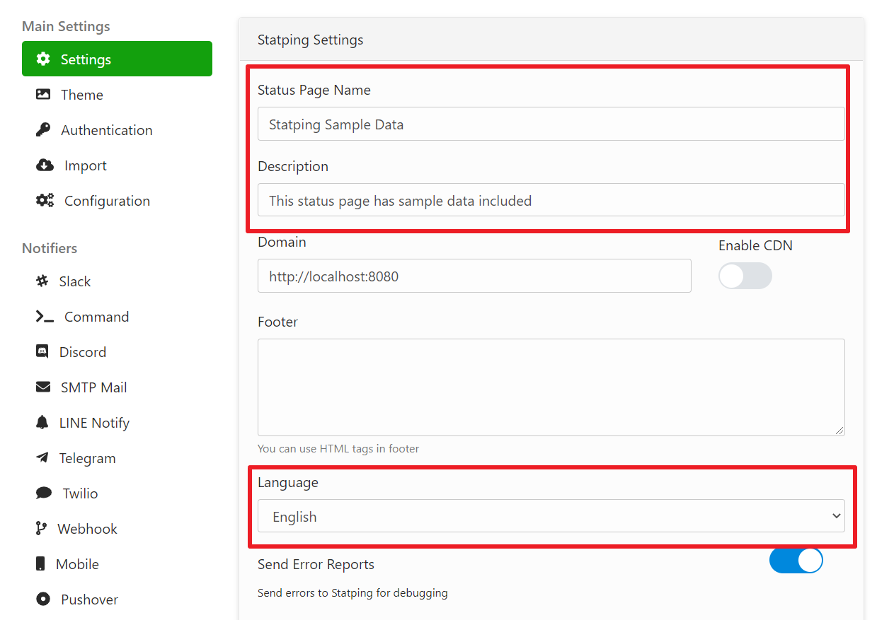This screenshot has height=620, width=877.
Task: Click the Language field label
Action: [288, 483]
